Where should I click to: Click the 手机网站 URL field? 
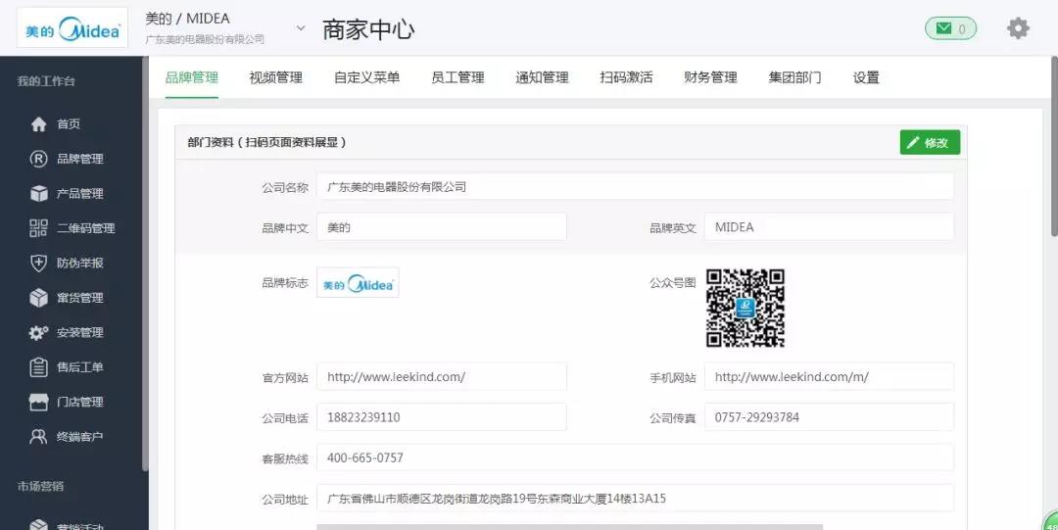point(829,377)
